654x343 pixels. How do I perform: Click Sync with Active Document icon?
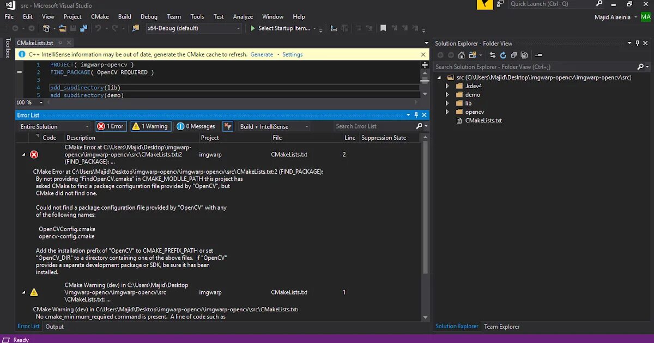493,55
